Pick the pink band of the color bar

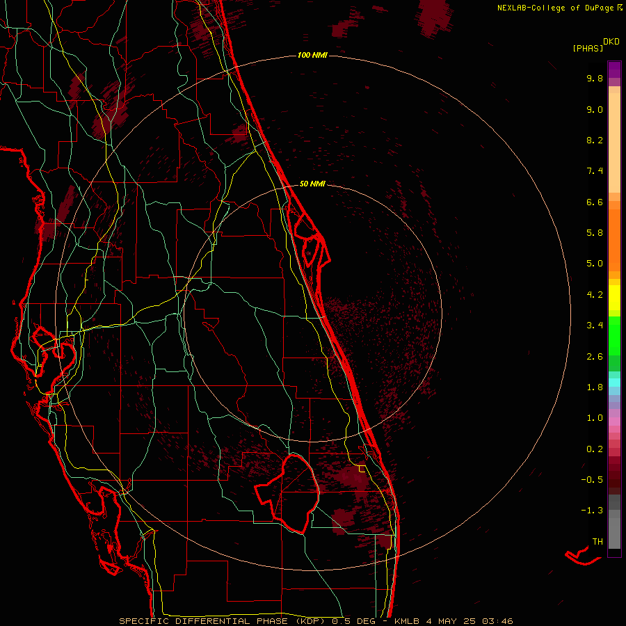point(614,422)
